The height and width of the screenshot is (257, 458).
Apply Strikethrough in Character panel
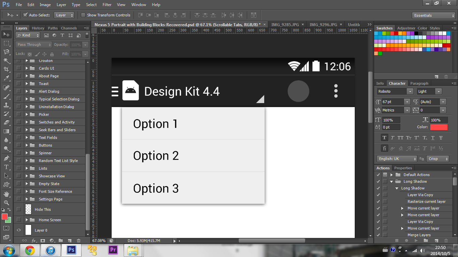click(x=441, y=138)
